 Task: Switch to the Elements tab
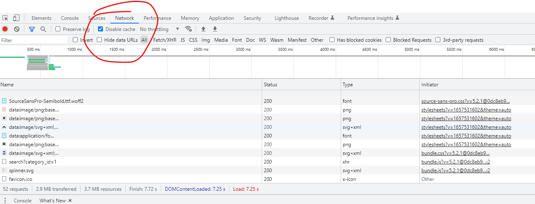coord(41,18)
